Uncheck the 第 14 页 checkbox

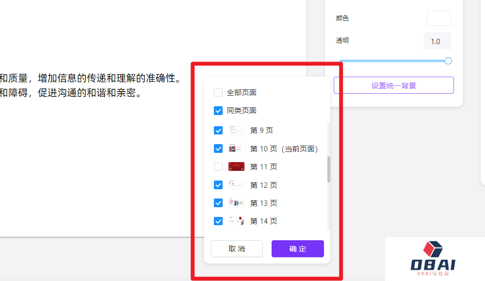218,221
